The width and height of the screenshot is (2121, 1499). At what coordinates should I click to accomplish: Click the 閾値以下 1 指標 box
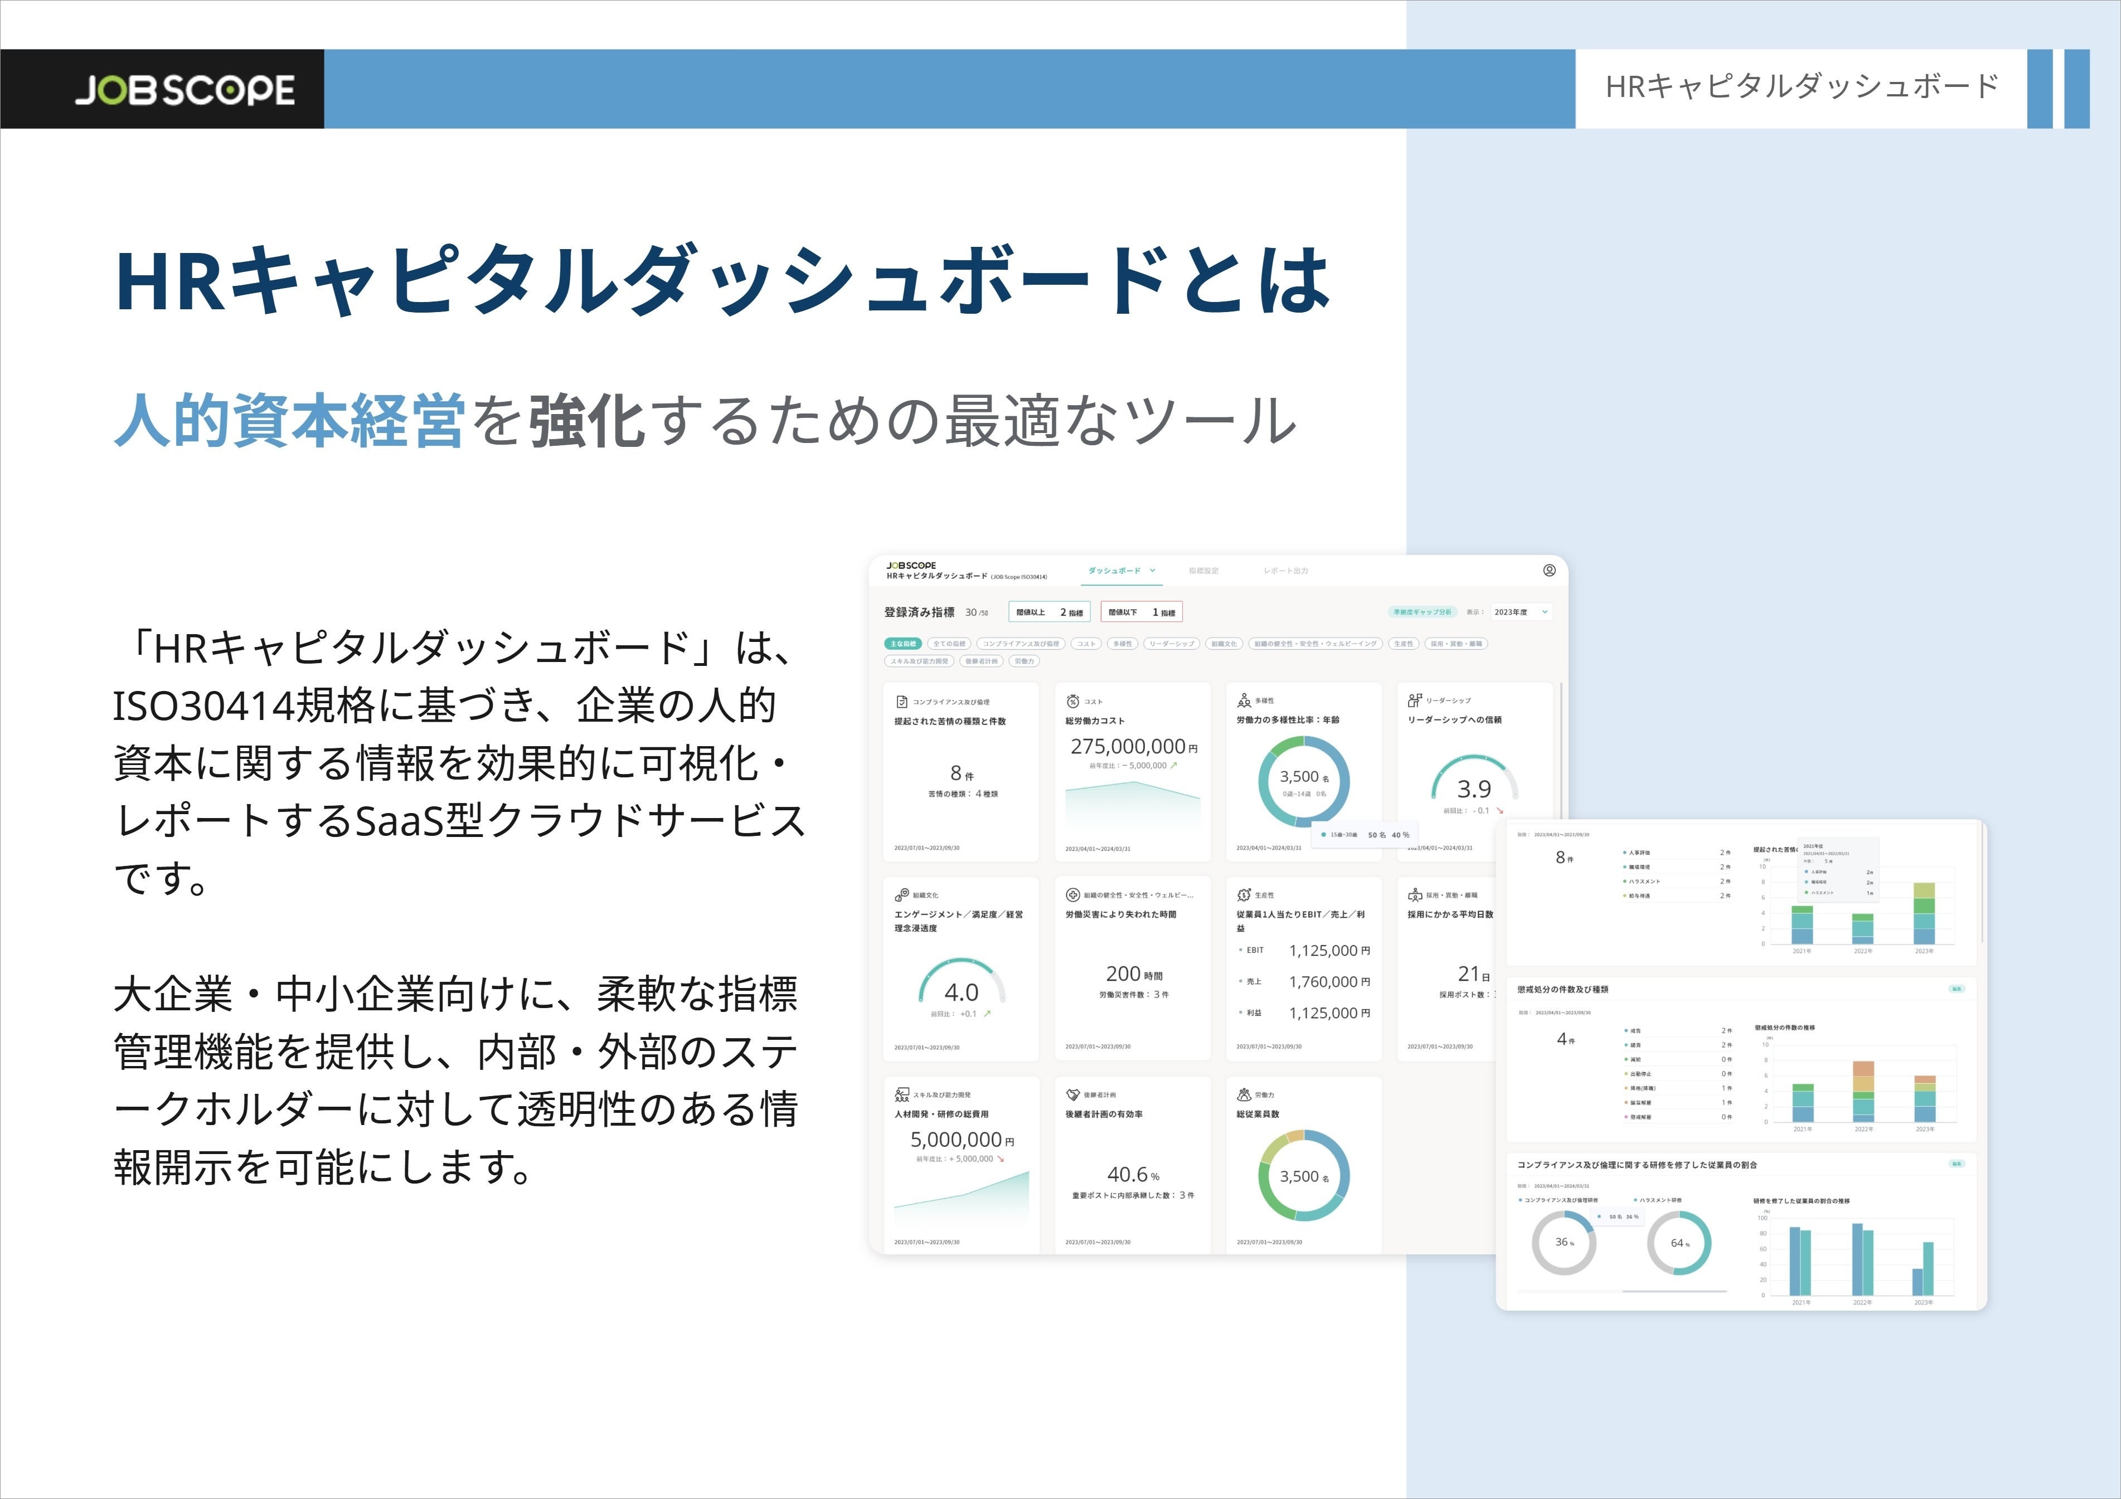(x=1141, y=611)
